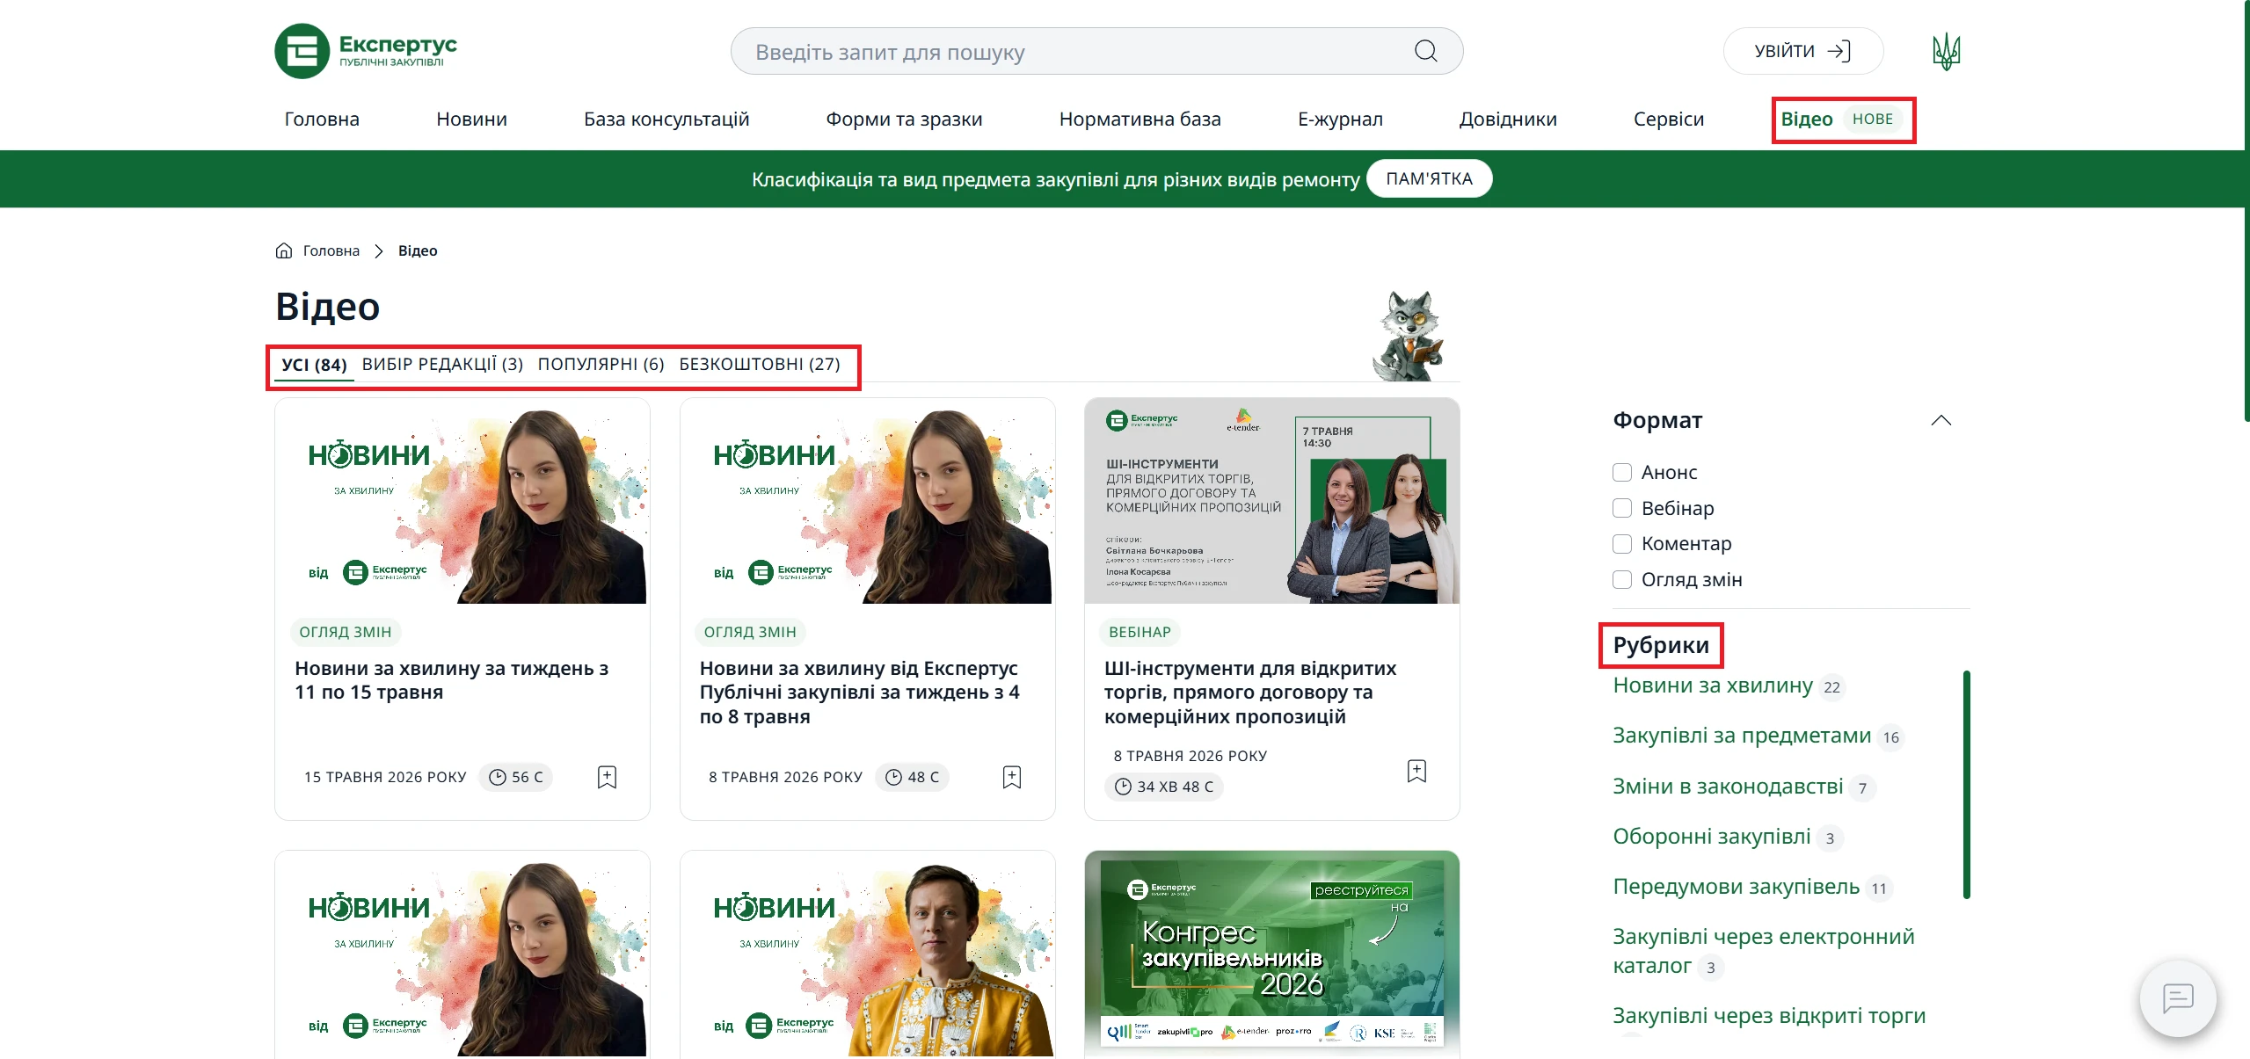Open Конгрес закупівельників 2026 thumbnail

click(1271, 954)
